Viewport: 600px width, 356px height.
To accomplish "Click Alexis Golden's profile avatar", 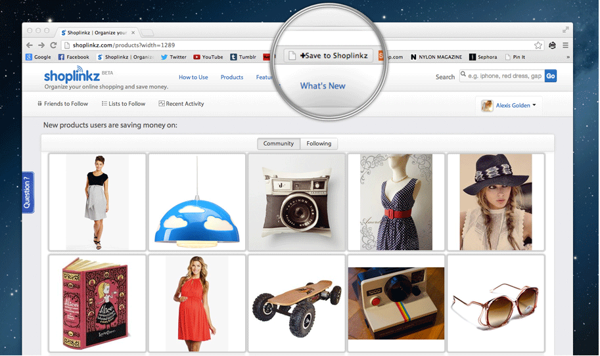I will pos(487,106).
